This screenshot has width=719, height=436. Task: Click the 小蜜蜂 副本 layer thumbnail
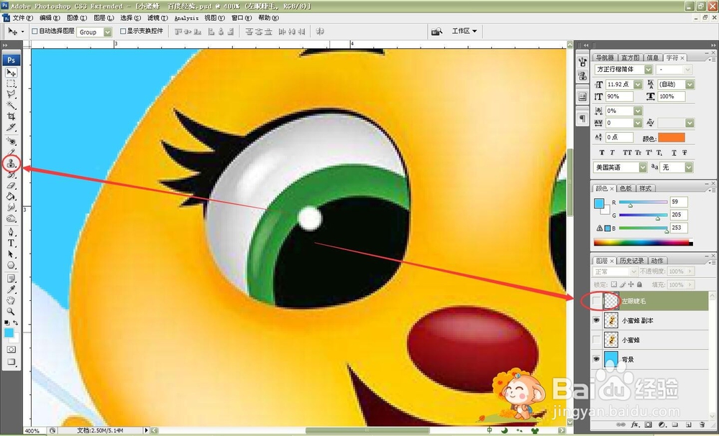tap(610, 320)
